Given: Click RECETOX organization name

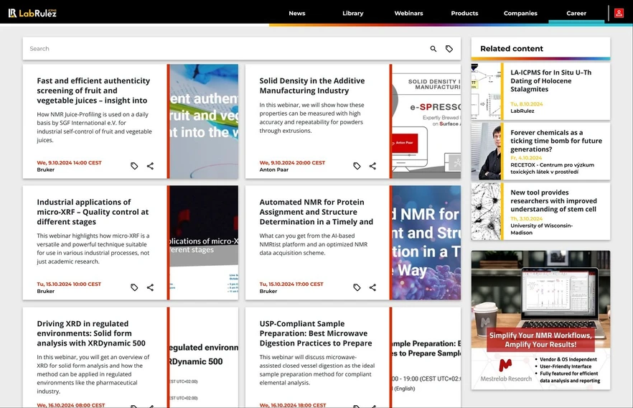Looking at the screenshot, I should tap(553, 168).
